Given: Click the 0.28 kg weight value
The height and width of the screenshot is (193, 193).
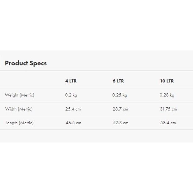Looking at the screenshot, I should [x=167, y=95].
